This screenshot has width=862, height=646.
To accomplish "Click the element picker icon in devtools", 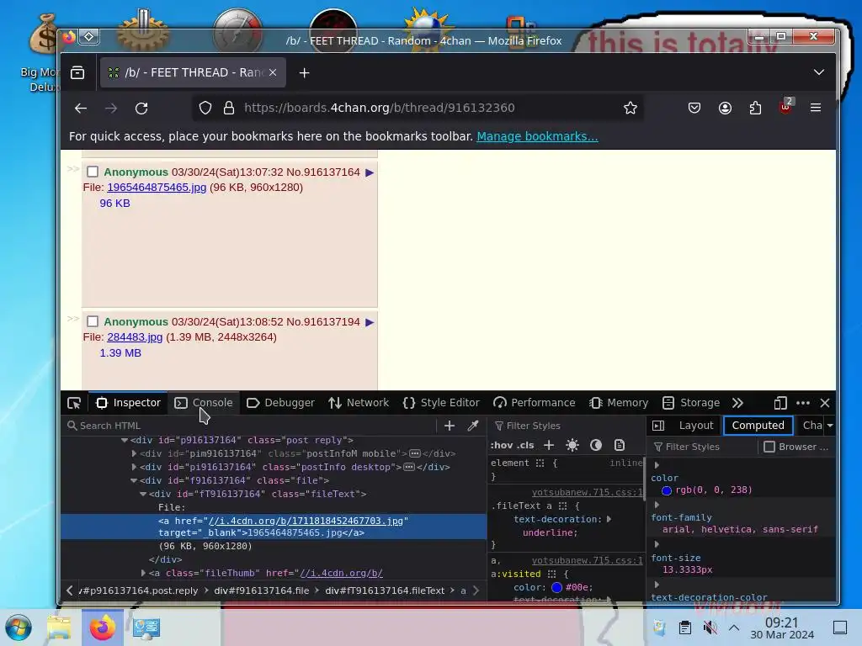I will coord(74,403).
